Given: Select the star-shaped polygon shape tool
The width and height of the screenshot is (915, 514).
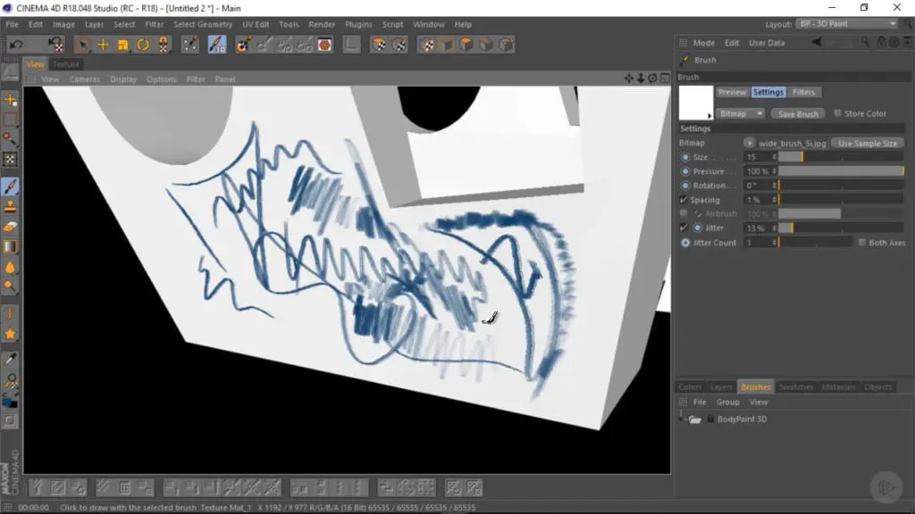Looking at the screenshot, I should pos(11,334).
